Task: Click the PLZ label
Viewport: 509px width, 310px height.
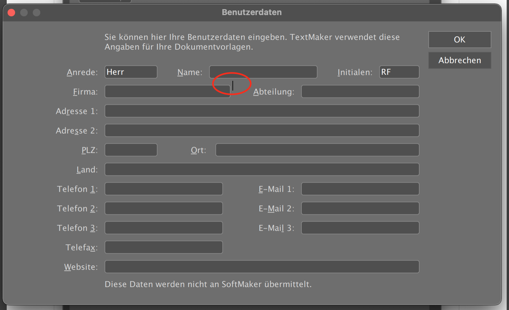Action: pyautogui.click(x=90, y=150)
